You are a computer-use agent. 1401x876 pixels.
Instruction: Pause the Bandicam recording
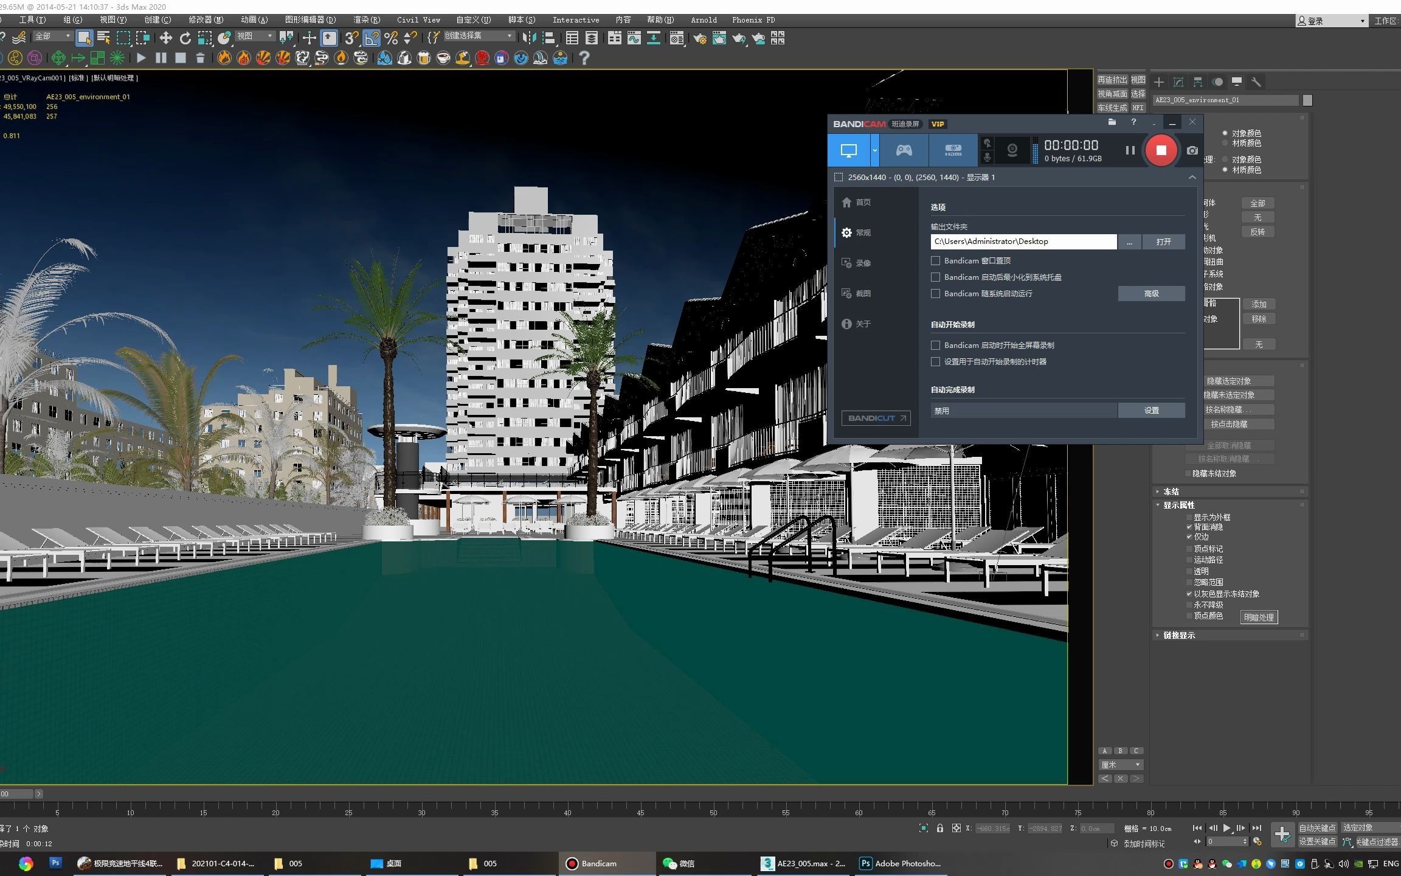[1130, 150]
